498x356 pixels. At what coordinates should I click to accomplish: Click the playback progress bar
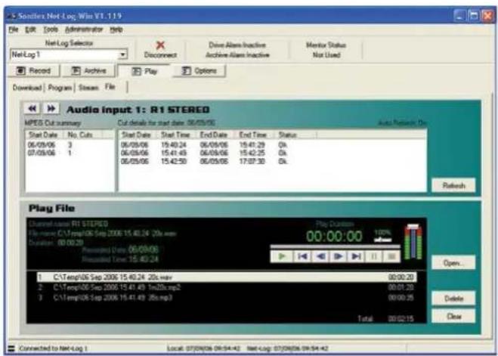click(335, 246)
